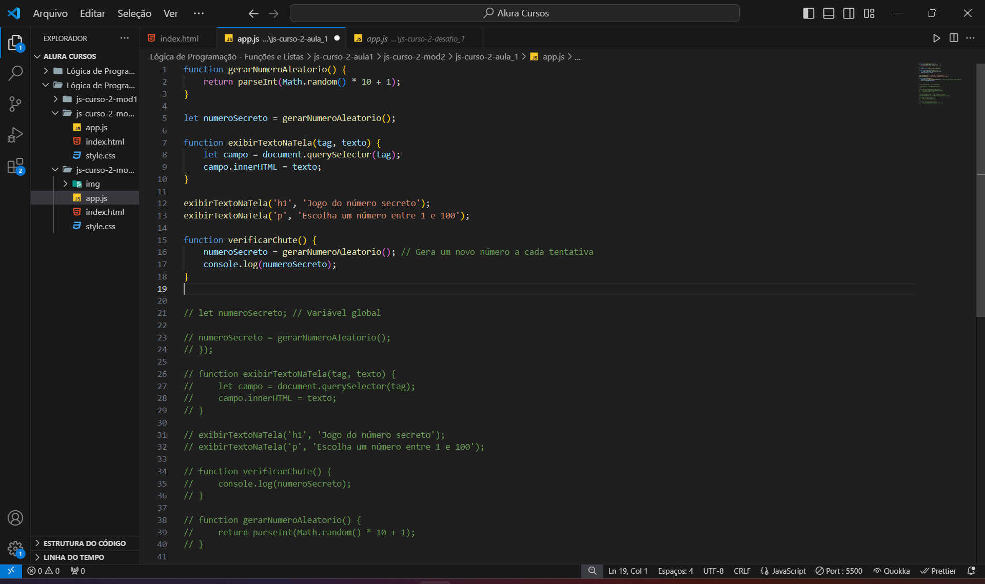
Task: Click the forwarded ports status item
Action: tap(78, 571)
